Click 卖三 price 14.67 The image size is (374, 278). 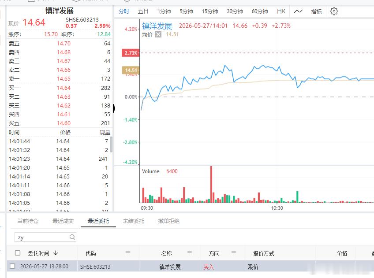click(x=64, y=61)
